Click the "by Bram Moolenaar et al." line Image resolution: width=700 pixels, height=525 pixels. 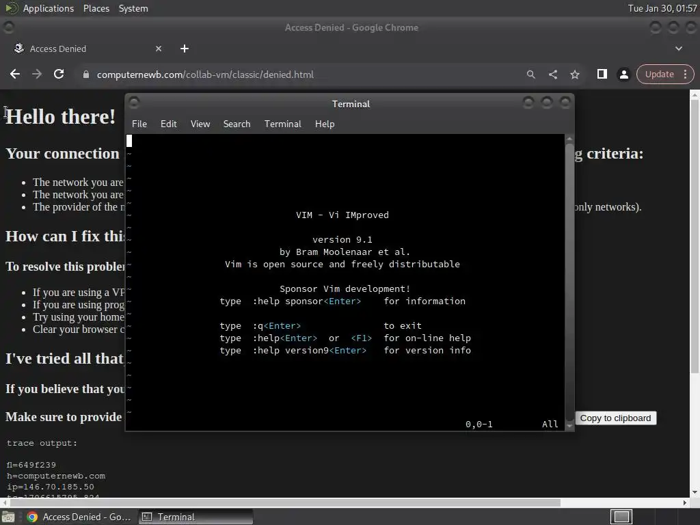[x=345, y=252]
